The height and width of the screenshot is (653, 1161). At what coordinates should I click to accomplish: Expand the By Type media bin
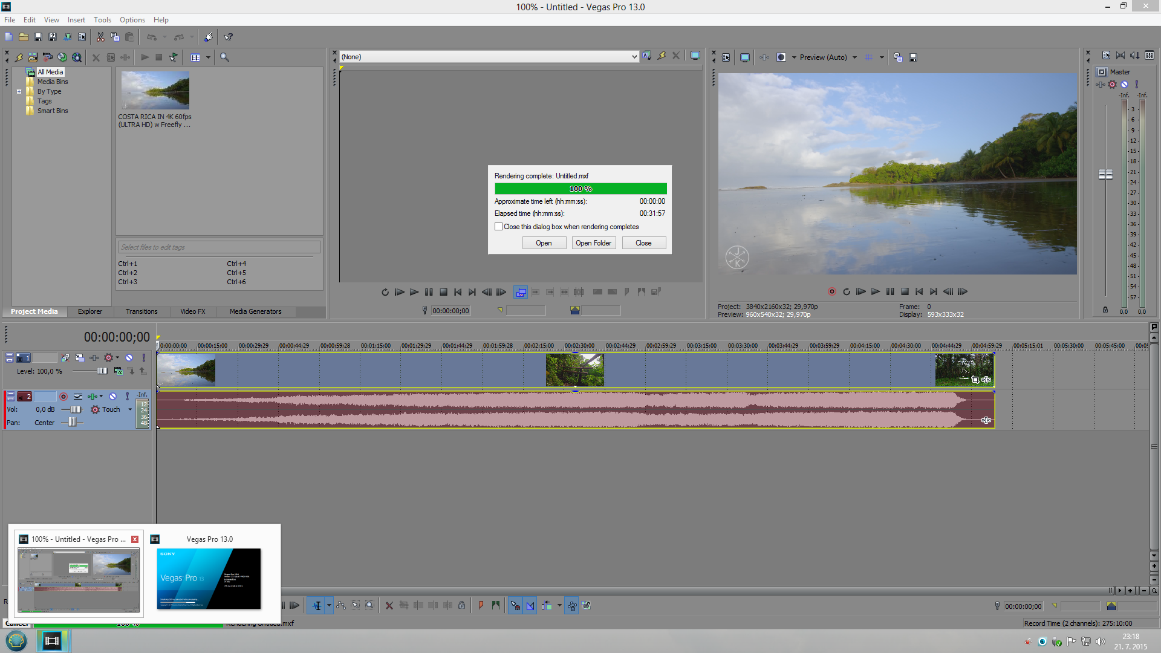(x=19, y=92)
